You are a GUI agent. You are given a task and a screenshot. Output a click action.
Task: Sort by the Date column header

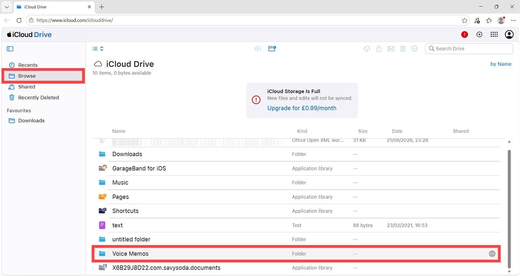pyautogui.click(x=397, y=131)
